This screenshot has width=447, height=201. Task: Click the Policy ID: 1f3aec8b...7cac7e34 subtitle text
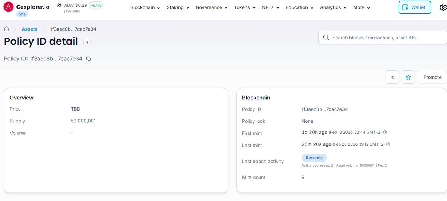click(43, 58)
